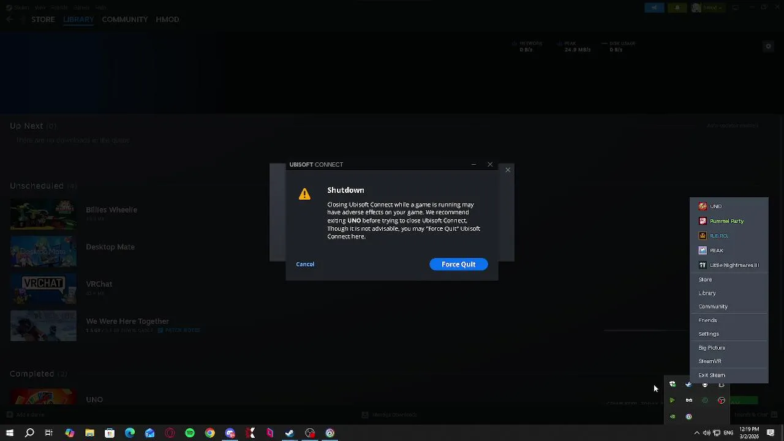Select Desktop Mate in Unscheduled list
This screenshot has width=784, height=441.
110,247
